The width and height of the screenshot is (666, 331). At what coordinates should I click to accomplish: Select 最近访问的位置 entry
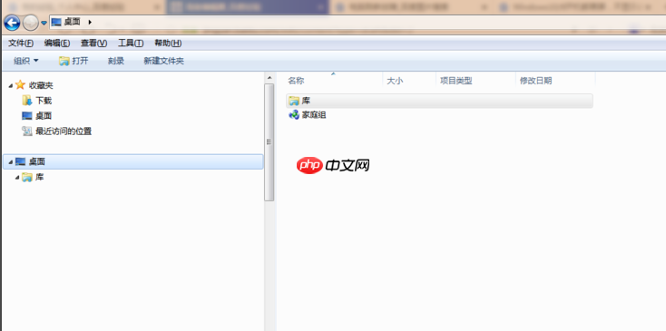[x=64, y=131]
